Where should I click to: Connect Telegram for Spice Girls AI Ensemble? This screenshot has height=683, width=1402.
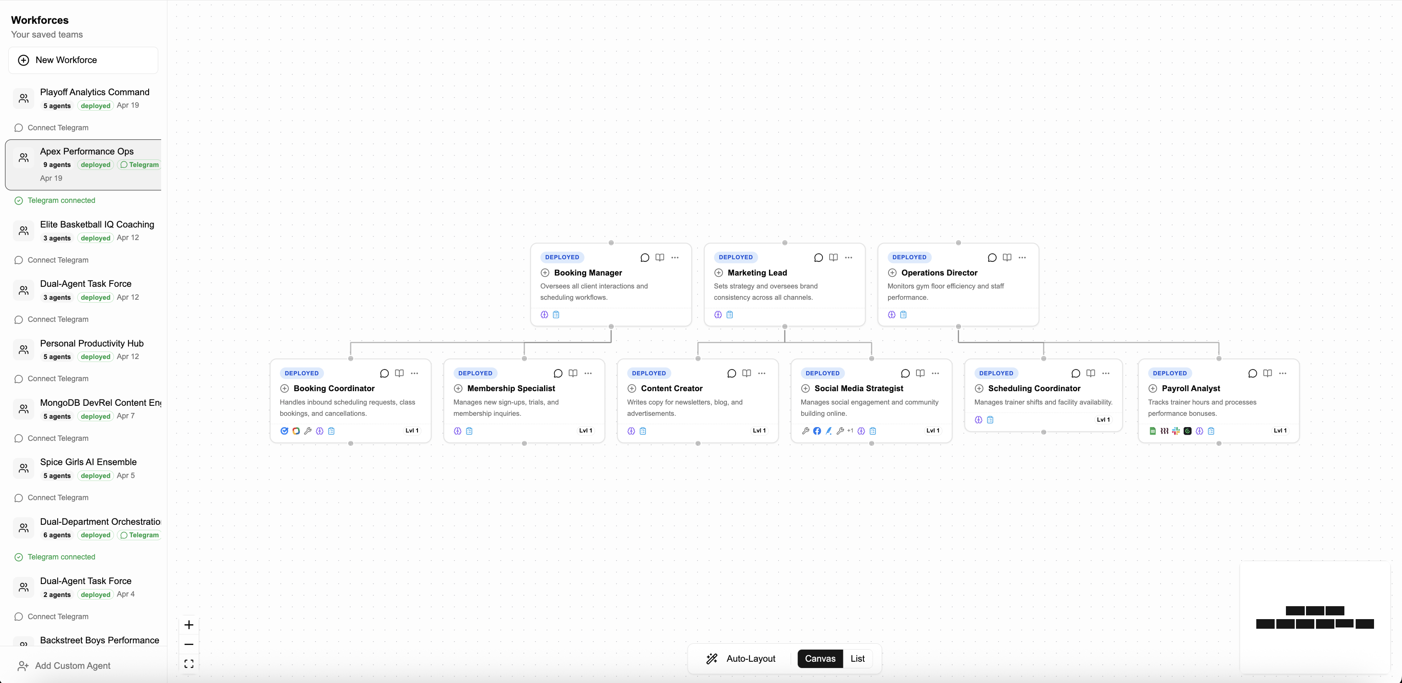click(58, 497)
